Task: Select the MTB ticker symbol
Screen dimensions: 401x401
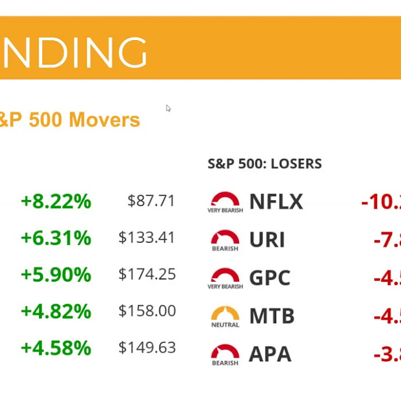Action: click(x=272, y=316)
